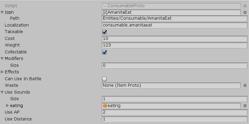Screen dimensions: 249x124
Task: Collapse the Use Sounds foldout
Action: click(x=2, y=92)
